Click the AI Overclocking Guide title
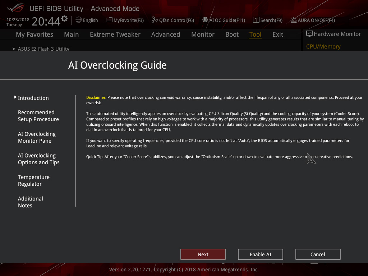This screenshot has width=368, height=276. (x=118, y=65)
